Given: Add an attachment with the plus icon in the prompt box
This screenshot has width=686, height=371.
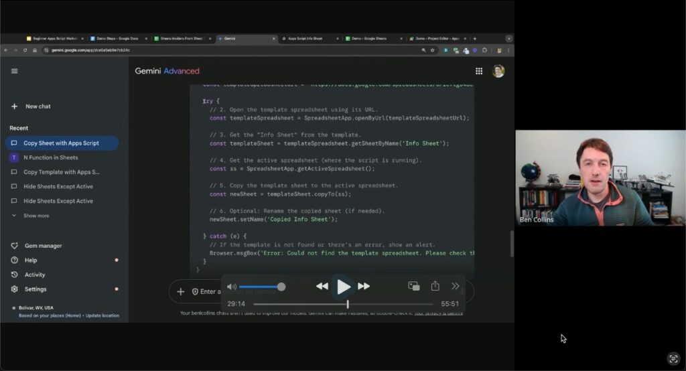Looking at the screenshot, I should (x=181, y=291).
